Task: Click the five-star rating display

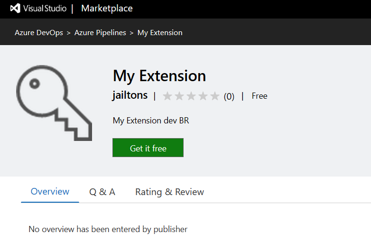Action: (x=191, y=96)
